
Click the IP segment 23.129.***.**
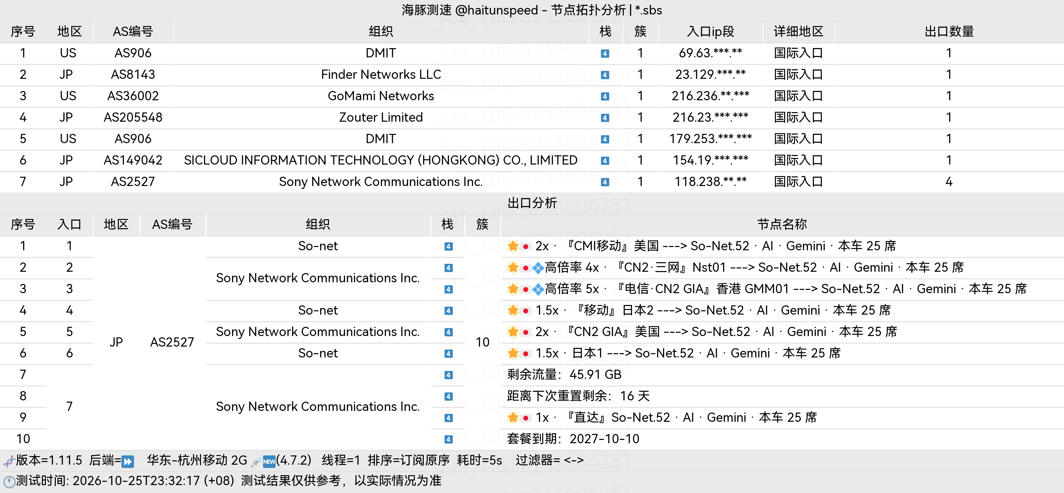pos(711,74)
